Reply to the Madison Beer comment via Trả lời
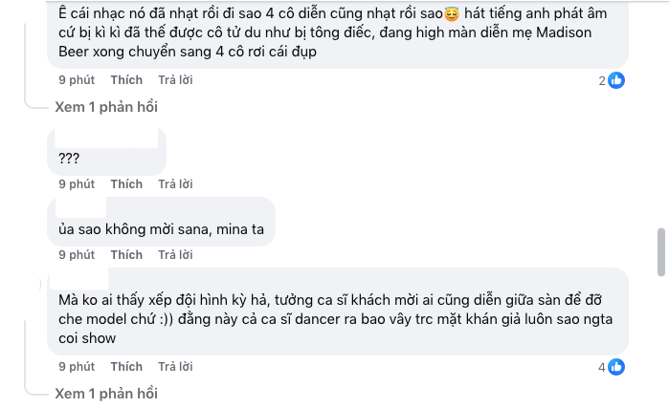Viewport: 669px width, 408px height. pos(175,80)
